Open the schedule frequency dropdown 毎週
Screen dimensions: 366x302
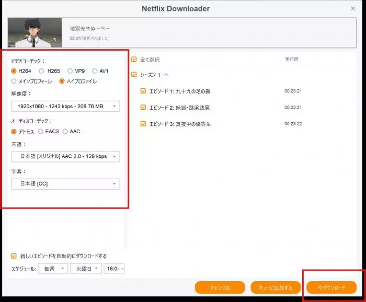pos(53,269)
